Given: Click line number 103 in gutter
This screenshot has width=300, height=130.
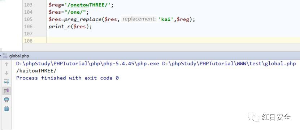Looking at the screenshot, I should point(28,5).
